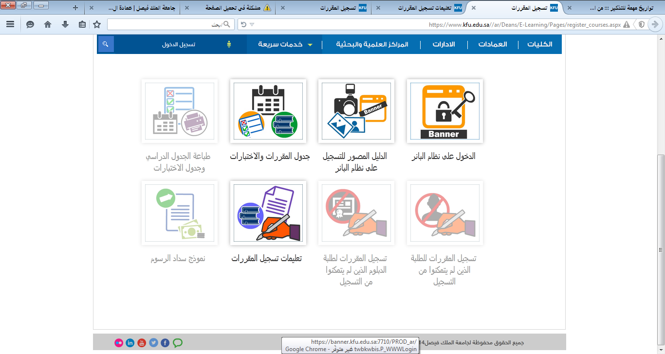
Task: Open the العمادات navigation link
Action: tap(492, 44)
